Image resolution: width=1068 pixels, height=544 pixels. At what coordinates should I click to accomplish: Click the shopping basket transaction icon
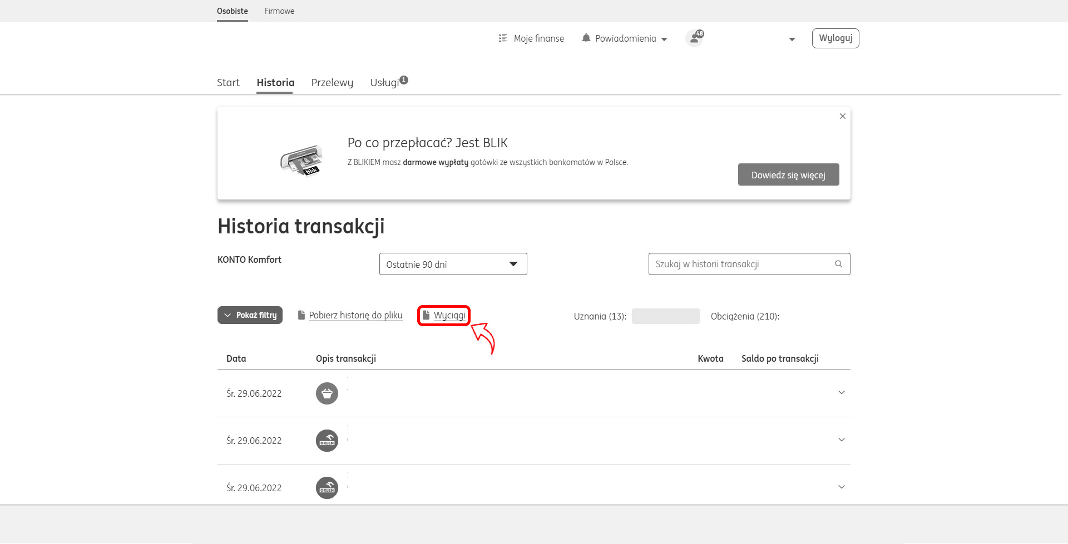[327, 393]
